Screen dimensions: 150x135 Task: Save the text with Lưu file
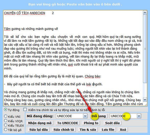point(108,130)
